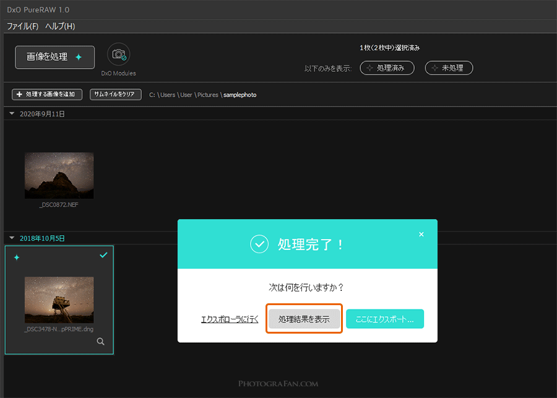Collapse the 2018年10月5日 group
Viewport: 557px width, 398px height.
point(12,238)
